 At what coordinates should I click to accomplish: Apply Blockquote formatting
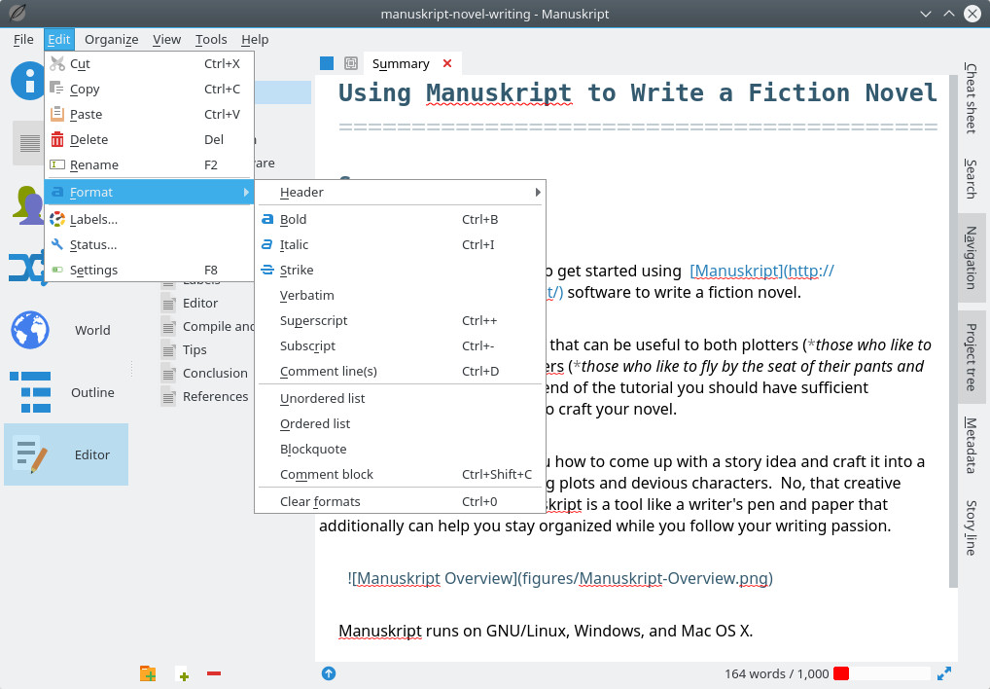click(x=401, y=449)
